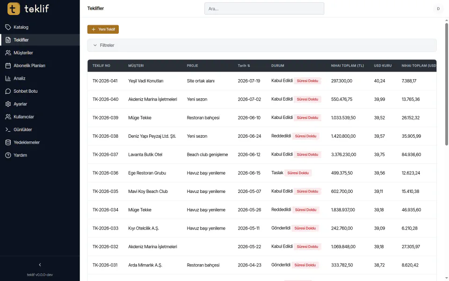Image resolution: width=449 pixels, height=281 pixels.
Task: Sort by the Tarih column header
Action: [244, 66]
